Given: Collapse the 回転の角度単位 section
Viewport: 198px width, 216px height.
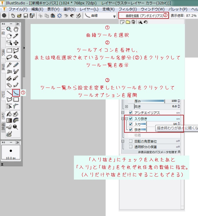Looking at the screenshot, I should coord(123,141).
